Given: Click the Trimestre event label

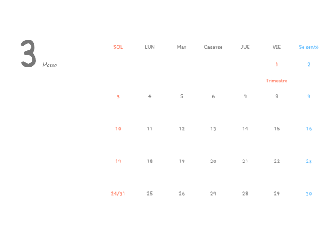Looking at the screenshot, I should [x=276, y=81].
